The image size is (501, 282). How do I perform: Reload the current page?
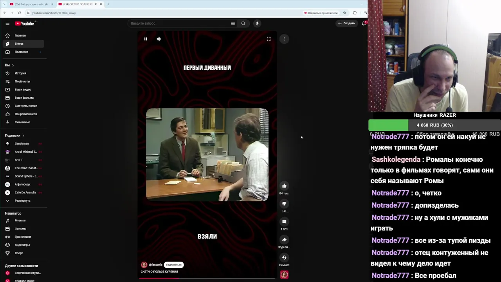pos(19,13)
